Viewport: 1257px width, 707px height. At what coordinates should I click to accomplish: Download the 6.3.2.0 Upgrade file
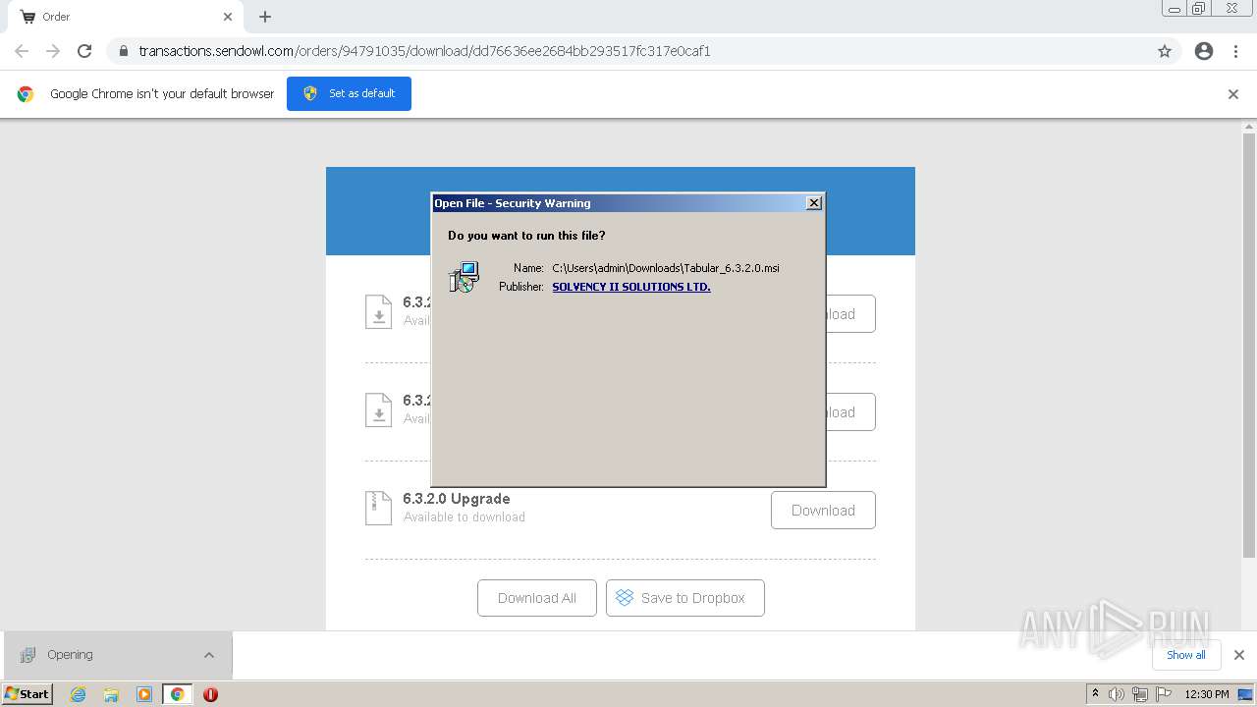coord(823,511)
